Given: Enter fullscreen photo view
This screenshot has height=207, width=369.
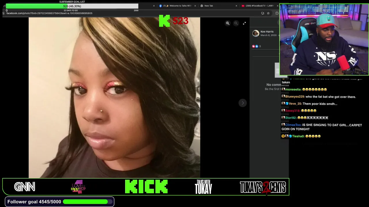Looking at the screenshot, I should coord(244,23).
